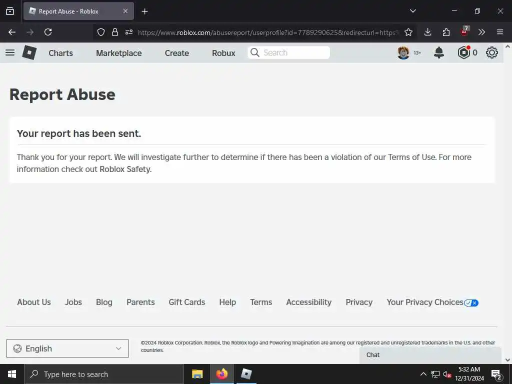This screenshot has width=512, height=384.
Task: Open Privacy footer link
Action: (x=359, y=302)
